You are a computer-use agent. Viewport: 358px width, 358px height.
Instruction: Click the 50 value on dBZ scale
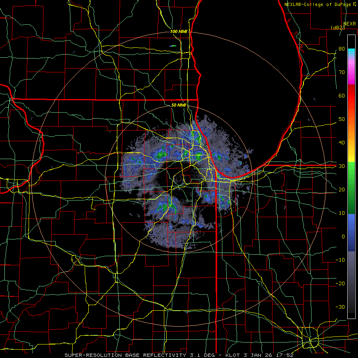(x=342, y=119)
